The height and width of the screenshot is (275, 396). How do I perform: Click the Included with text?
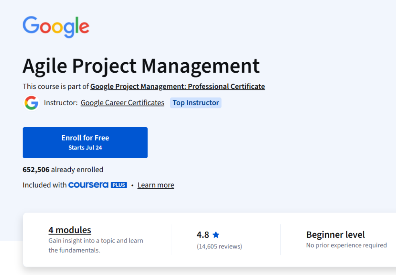(44, 185)
